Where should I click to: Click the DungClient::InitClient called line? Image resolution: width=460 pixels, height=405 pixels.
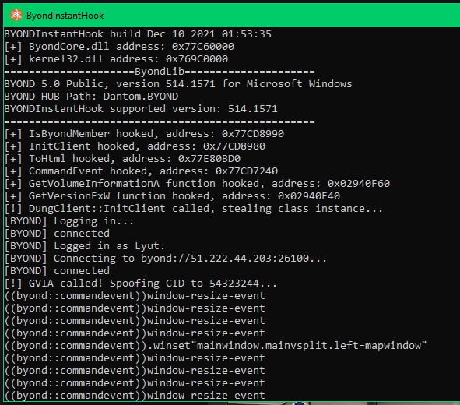pyautogui.click(x=194, y=209)
